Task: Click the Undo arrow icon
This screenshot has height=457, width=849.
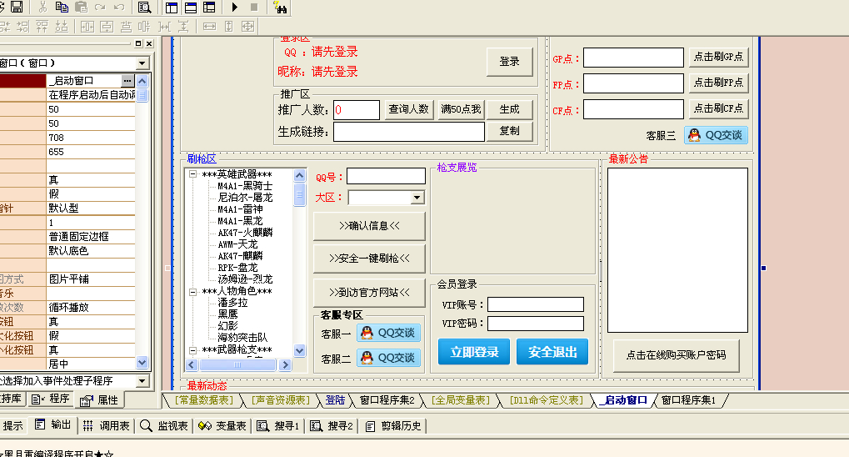Action: point(119,7)
